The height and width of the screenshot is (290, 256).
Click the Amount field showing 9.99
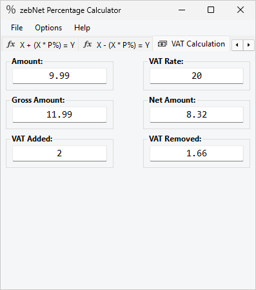[59, 76]
